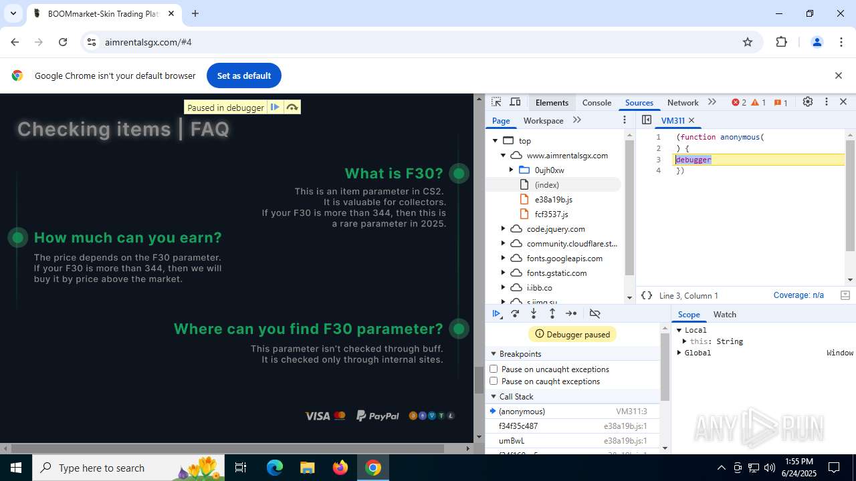
Task: Open Microsoft Edge from the taskbar
Action: (275, 468)
